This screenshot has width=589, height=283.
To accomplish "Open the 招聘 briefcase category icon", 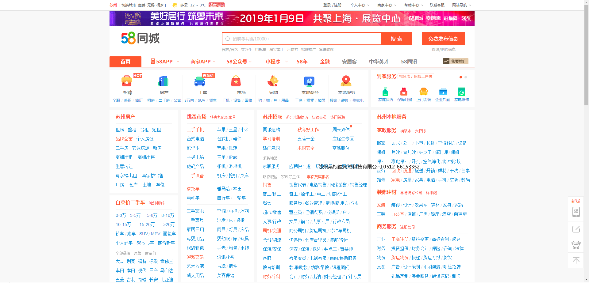I will [x=127, y=81].
